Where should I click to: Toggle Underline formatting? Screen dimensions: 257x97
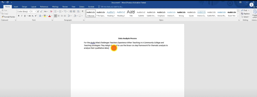click(x=25, y=16)
